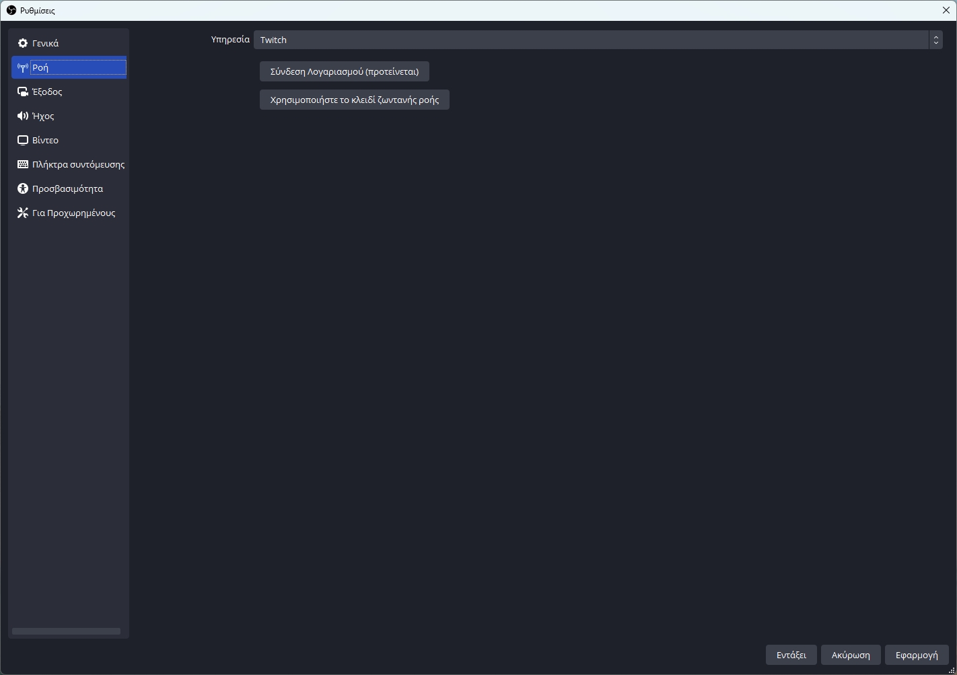
Task: Click the keyboard icon for Πλήκτρα συντόμευσης
Action: coord(23,165)
